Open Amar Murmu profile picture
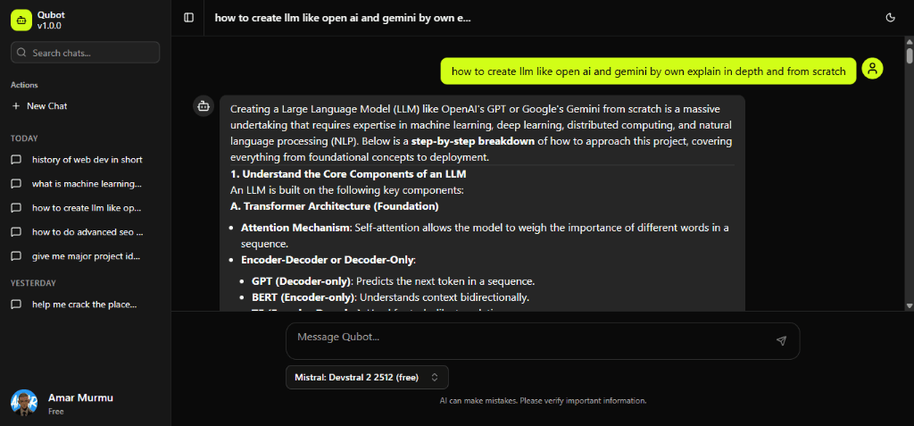The width and height of the screenshot is (914, 426). tap(24, 403)
